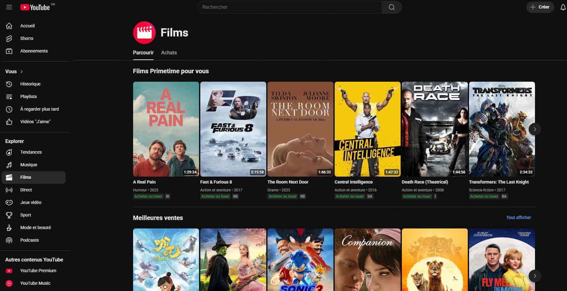Screen dimensions: 567x291
Task: Click the Shorts icon in sidebar
Action: coord(9,38)
